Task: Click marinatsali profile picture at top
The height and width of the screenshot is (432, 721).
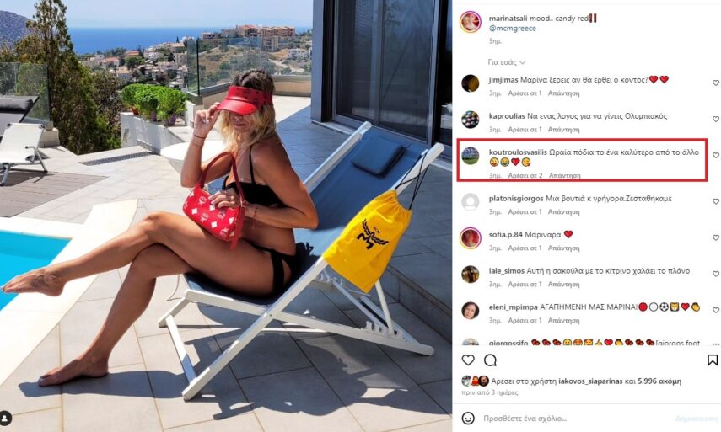Action: point(470,22)
